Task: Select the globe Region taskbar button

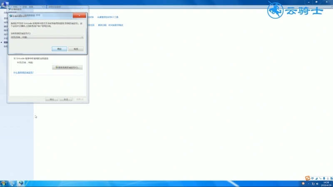Action: [x=20, y=183]
